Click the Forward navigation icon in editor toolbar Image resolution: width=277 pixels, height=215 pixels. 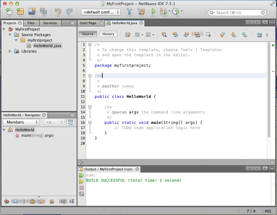148,35
